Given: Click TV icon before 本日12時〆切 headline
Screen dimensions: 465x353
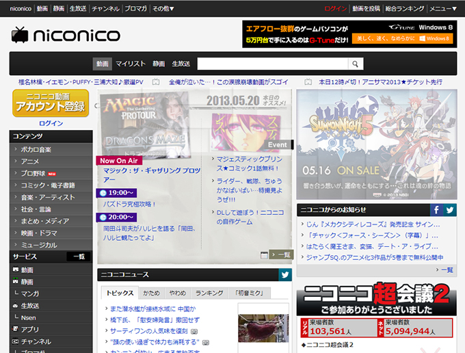Looking at the screenshot, I should pos(308,82).
